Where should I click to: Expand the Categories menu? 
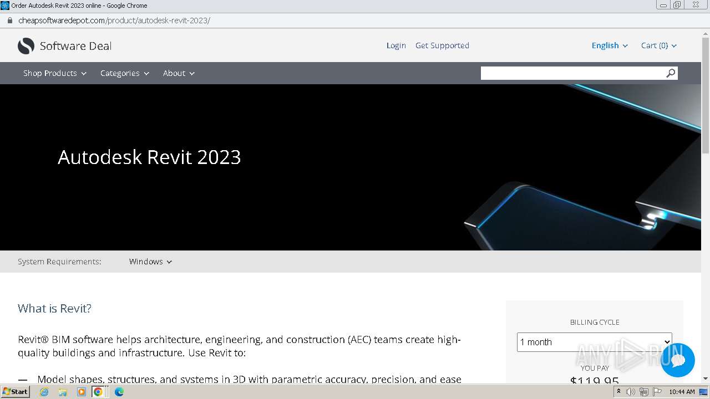click(125, 73)
